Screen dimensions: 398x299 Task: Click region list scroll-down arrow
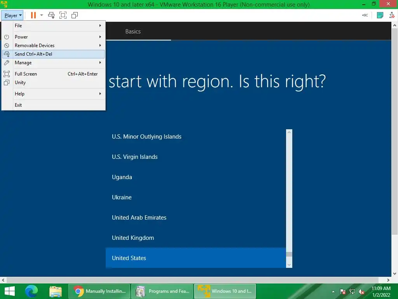tap(289, 265)
